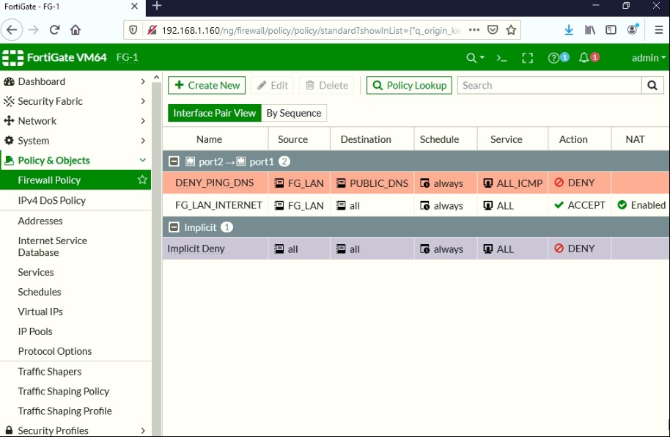Enter fullscreen mode via the header icon
The height and width of the screenshot is (437, 670).
pos(527,57)
